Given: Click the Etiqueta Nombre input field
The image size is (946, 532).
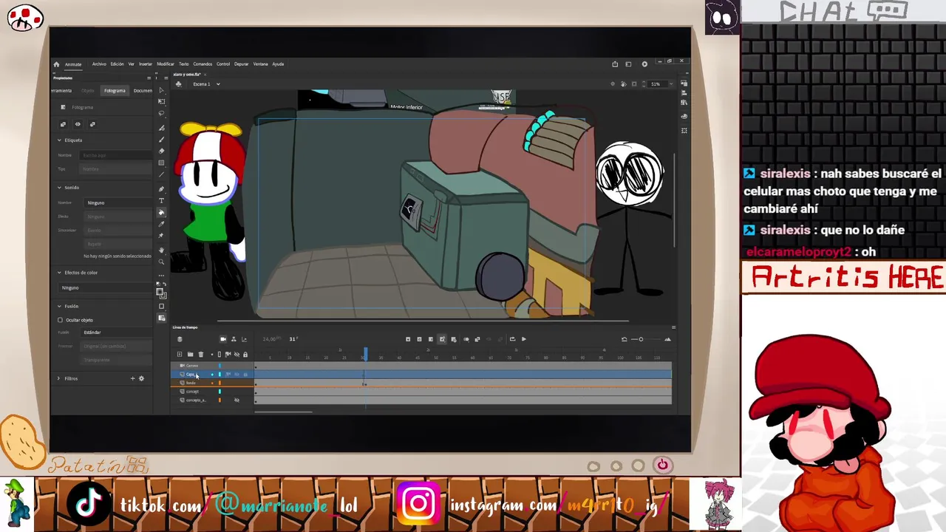Looking at the screenshot, I should [116, 155].
